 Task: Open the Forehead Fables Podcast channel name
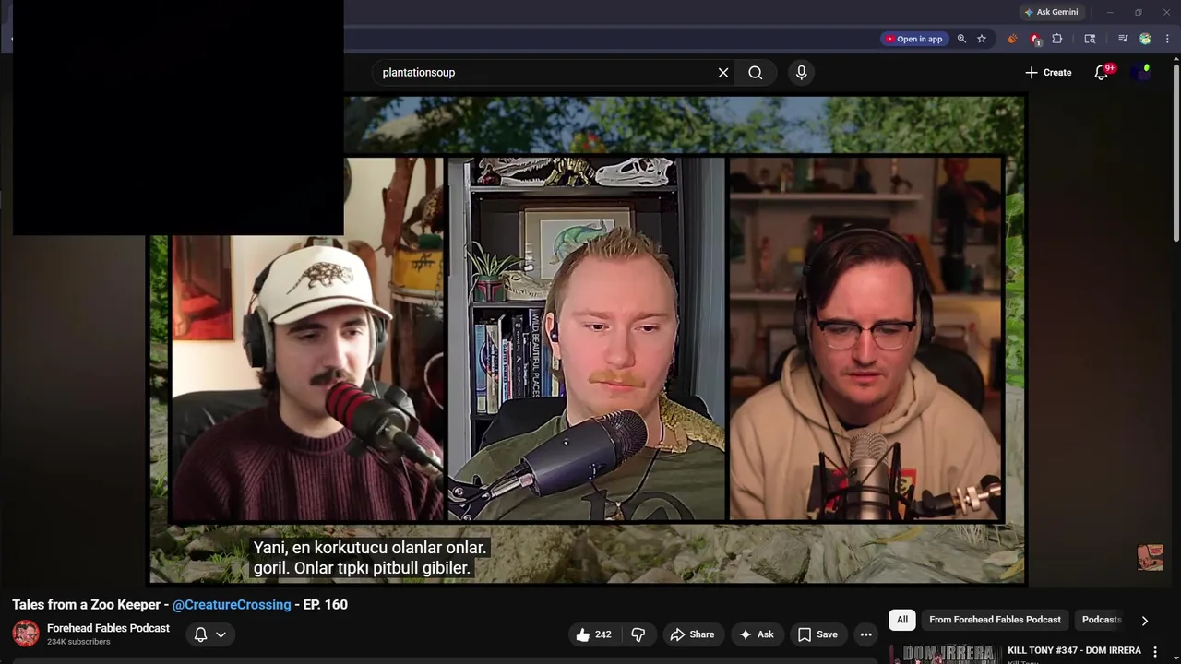tap(108, 628)
